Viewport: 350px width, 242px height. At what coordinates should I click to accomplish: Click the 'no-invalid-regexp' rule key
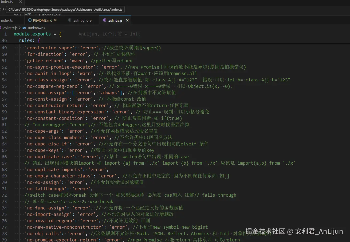pos(50,221)
